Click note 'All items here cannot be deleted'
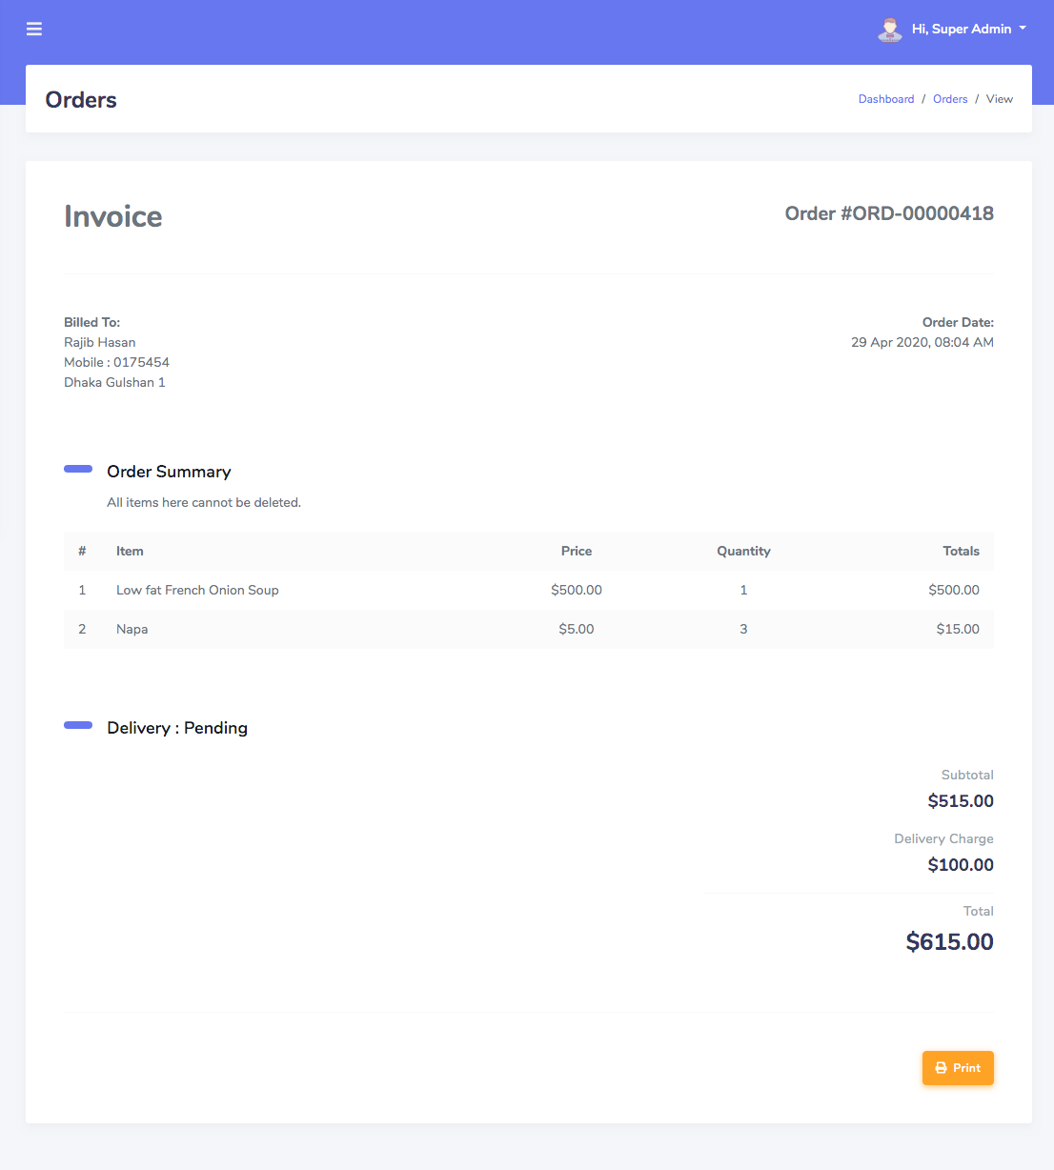The image size is (1054, 1170). (x=204, y=502)
